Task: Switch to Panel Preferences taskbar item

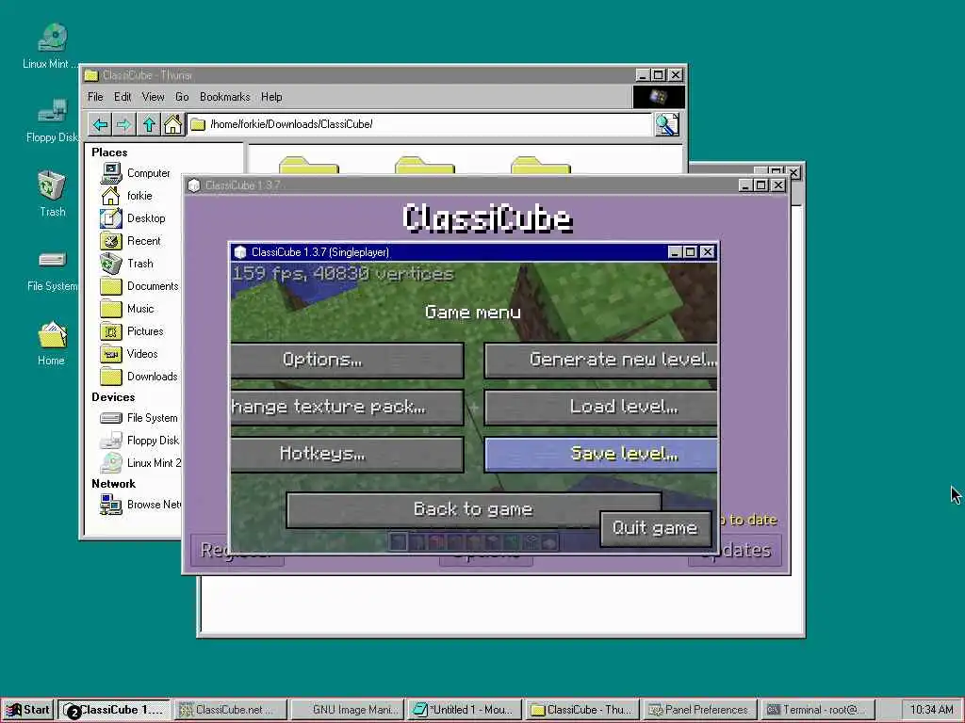Action: click(x=700, y=710)
